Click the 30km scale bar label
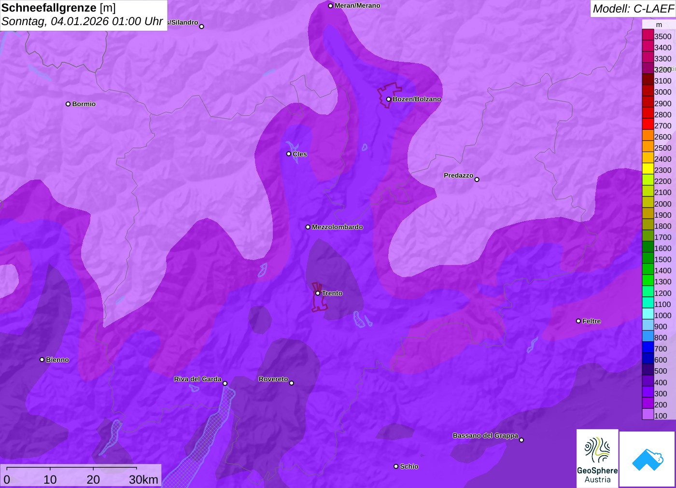The width and height of the screenshot is (676, 488). click(143, 479)
